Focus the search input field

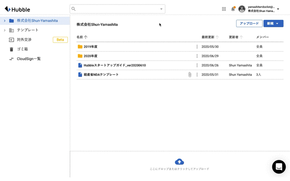click(x=117, y=9)
